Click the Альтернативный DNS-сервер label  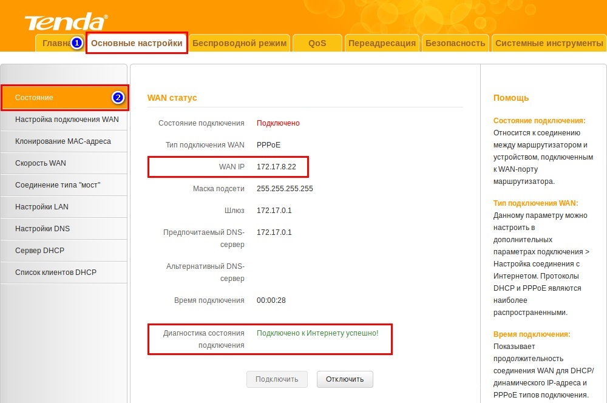(206, 273)
